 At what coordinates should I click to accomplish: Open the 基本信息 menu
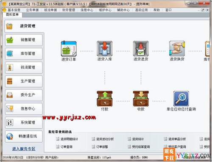pos(14,10)
